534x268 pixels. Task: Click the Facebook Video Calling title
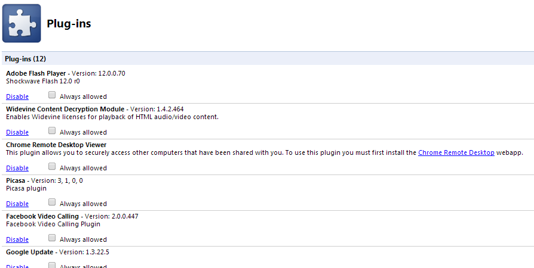point(42,216)
